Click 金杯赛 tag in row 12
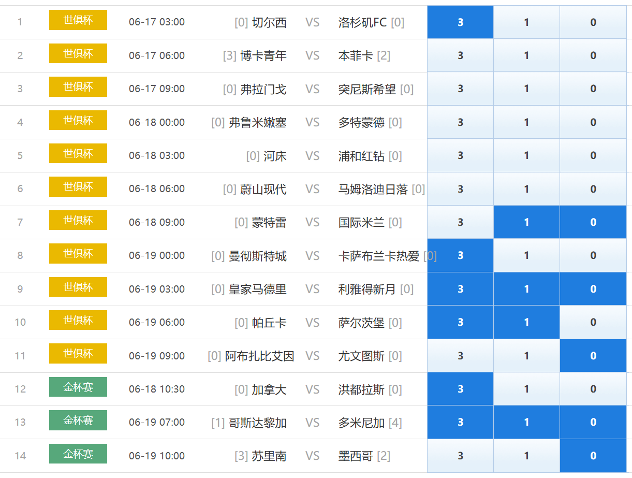The image size is (632, 478). [78, 387]
